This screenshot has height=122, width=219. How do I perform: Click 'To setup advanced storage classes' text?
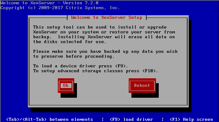[x=78, y=71]
